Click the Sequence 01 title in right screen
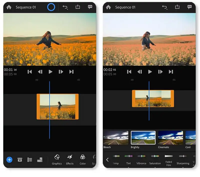The image size is (200, 177). (125, 7)
